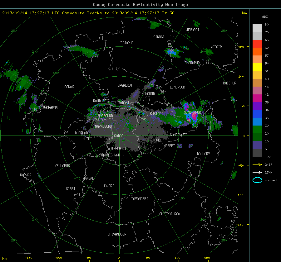The image size is (281, 262).
Task: Click the SHIRAHATTI city label
Action: [x=117, y=148]
